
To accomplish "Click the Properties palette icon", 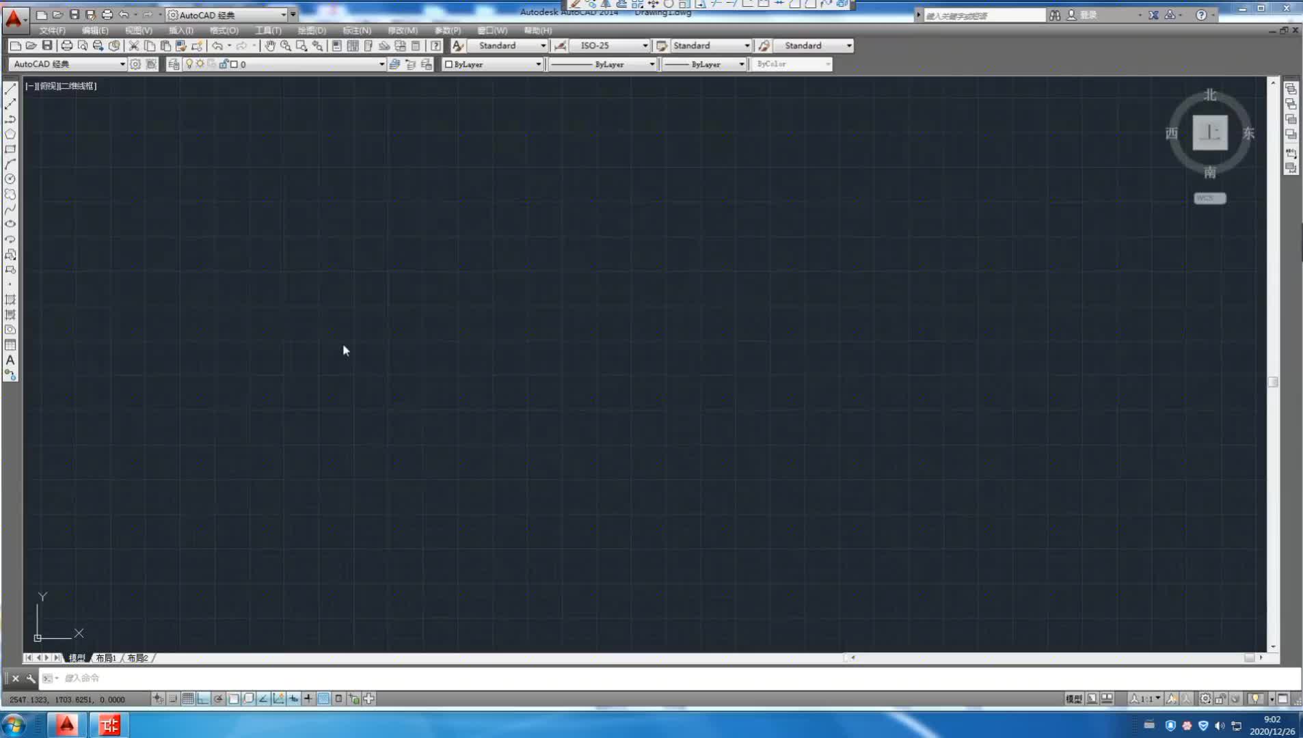I will (x=337, y=46).
